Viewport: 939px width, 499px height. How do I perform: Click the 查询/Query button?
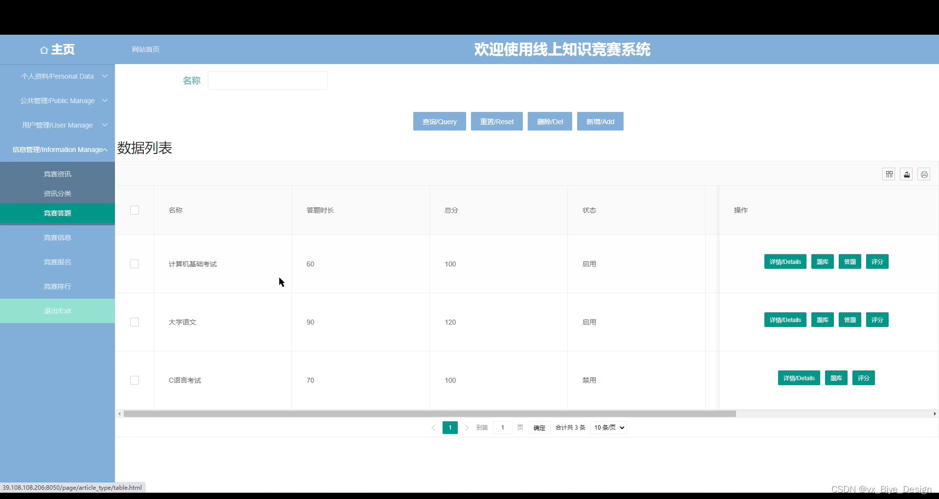coord(439,121)
